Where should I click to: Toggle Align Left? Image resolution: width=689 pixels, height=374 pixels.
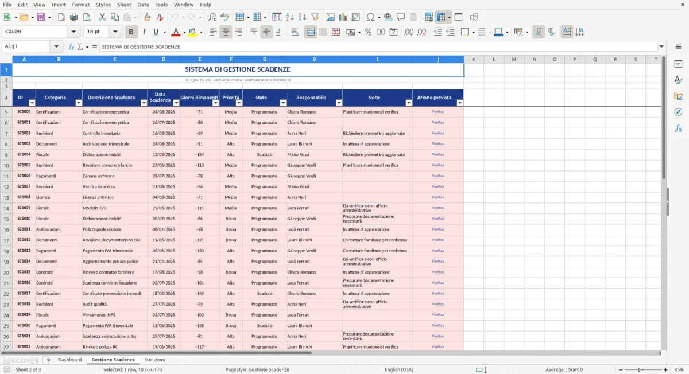click(x=213, y=32)
